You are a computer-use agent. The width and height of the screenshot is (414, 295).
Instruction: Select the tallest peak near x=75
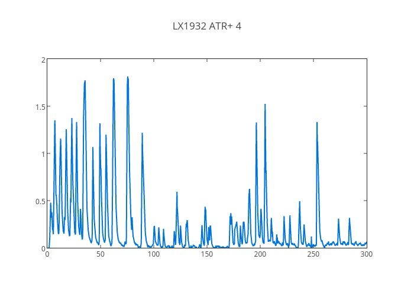tap(127, 77)
